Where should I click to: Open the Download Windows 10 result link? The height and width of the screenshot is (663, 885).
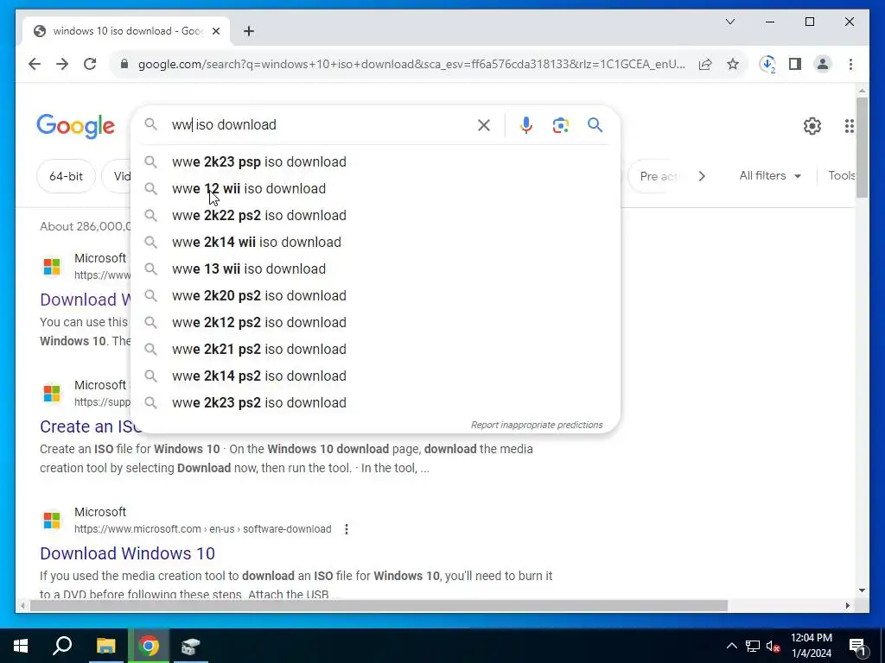pyautogui.click(x=127, y=553)
